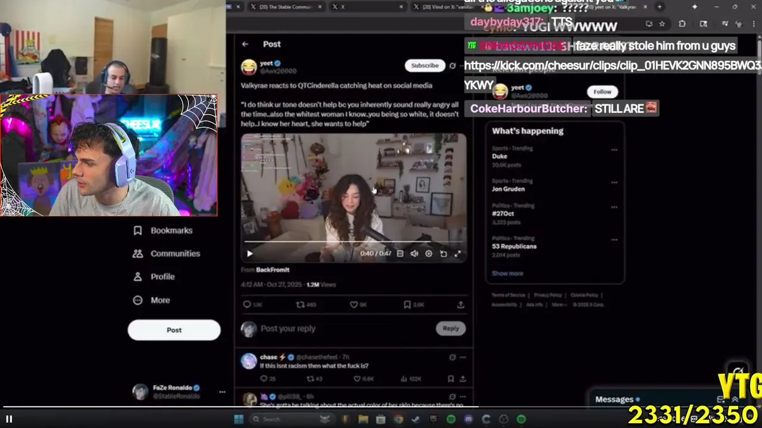762x428 pixels.
Task: Open captions on the tweet video
Action: (400, 254)
